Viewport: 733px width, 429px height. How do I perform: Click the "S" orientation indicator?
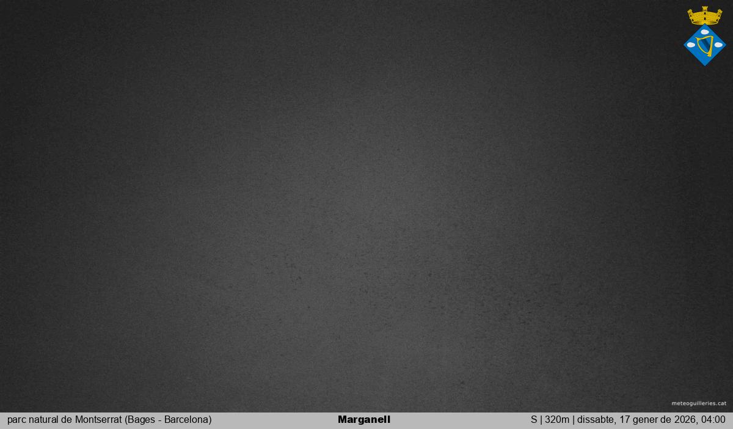pos(534,420)
